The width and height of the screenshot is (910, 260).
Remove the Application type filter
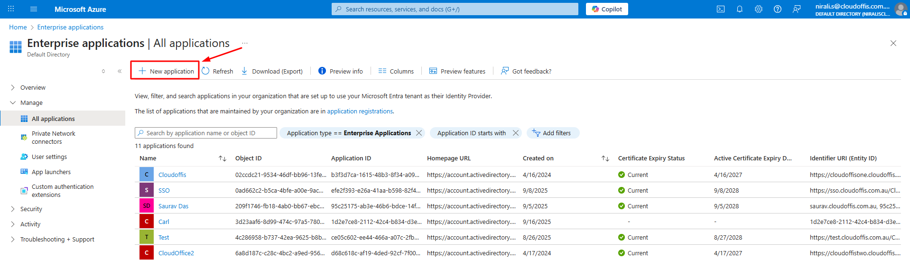(419, 133)
